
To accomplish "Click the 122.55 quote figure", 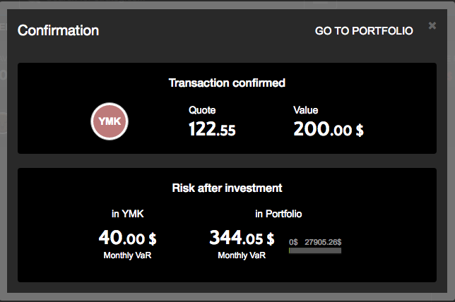I will pos(212,129).
